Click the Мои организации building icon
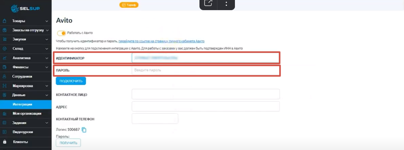Image resolution: width=404 pixels, height=150 pixels. tap(4, 114)
